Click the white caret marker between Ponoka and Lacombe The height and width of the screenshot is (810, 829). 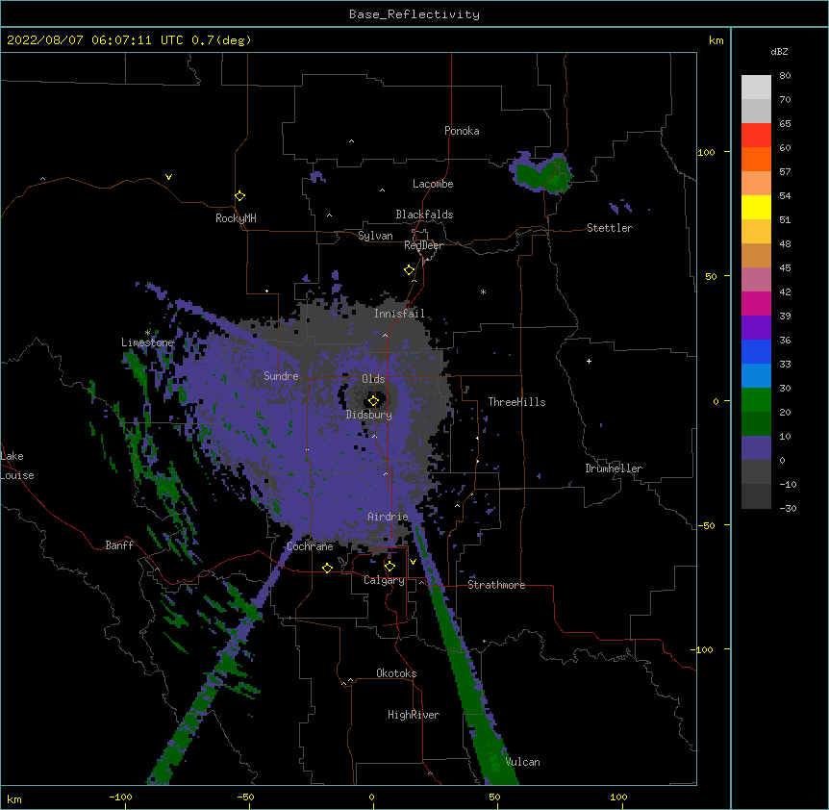382,190
